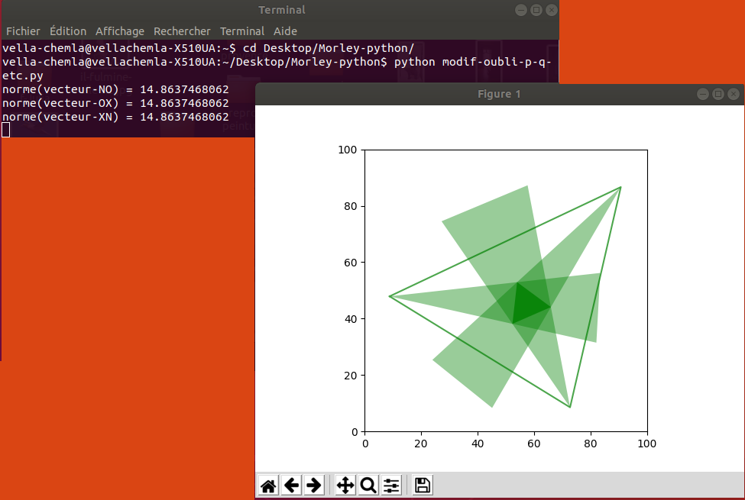Open the Fichier menu in Terminal
The image size is (745, 500).
click(x=23, y=31)
